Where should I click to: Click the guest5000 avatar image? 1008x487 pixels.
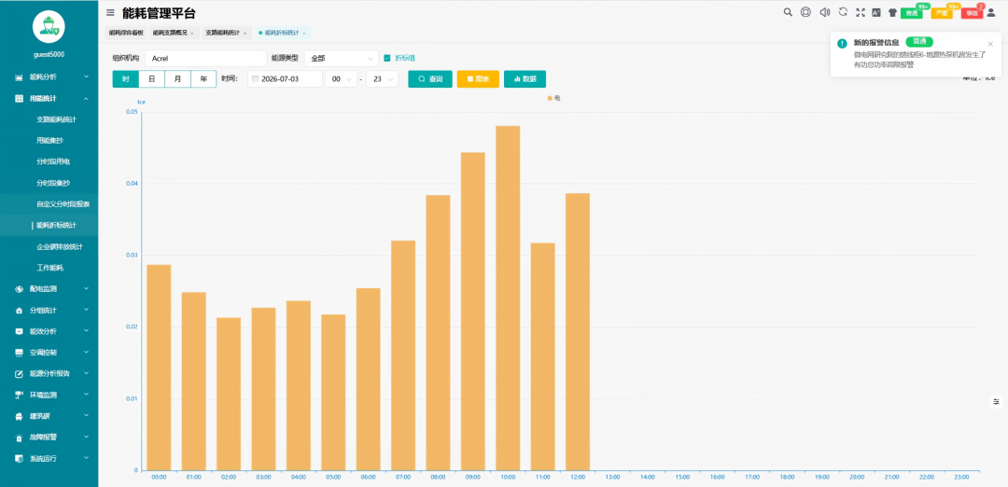49,26
